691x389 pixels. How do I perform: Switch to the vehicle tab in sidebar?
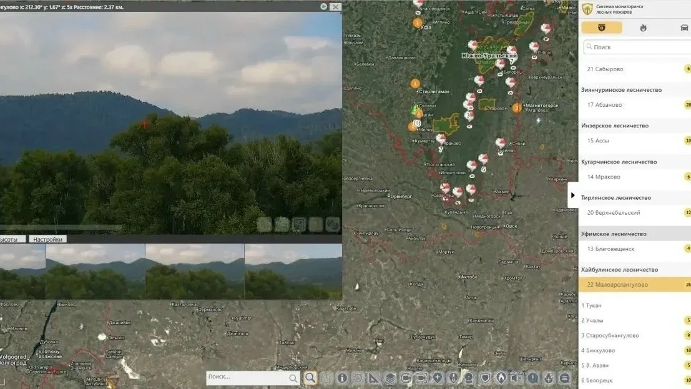point(684,27)
